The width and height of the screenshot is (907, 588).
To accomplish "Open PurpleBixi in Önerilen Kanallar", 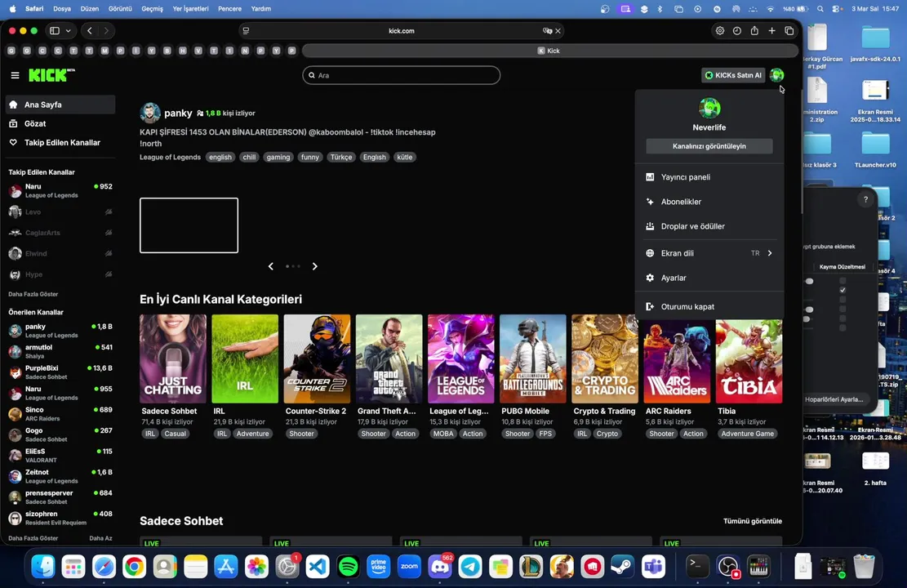I will tap(60, 372).
